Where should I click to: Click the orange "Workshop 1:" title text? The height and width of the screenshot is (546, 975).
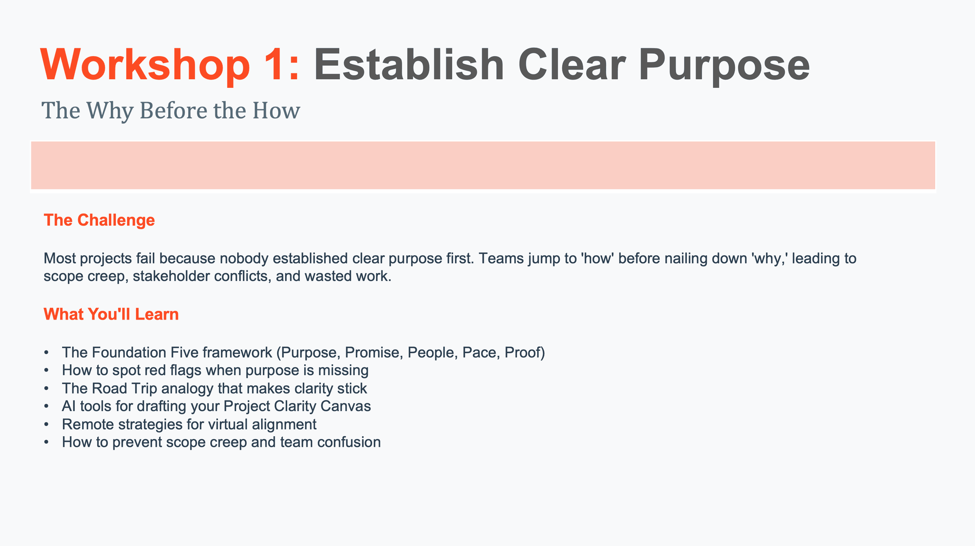click(x=170, y=65)
